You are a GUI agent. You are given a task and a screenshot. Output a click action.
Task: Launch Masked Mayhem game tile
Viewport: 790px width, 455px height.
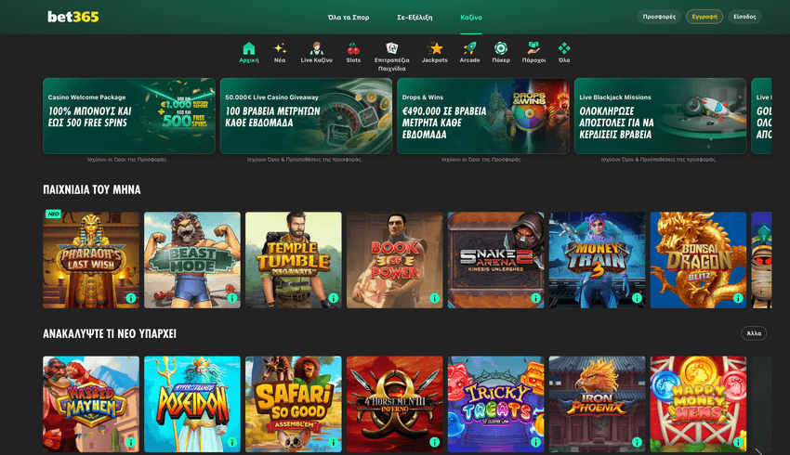pos(91,404)
